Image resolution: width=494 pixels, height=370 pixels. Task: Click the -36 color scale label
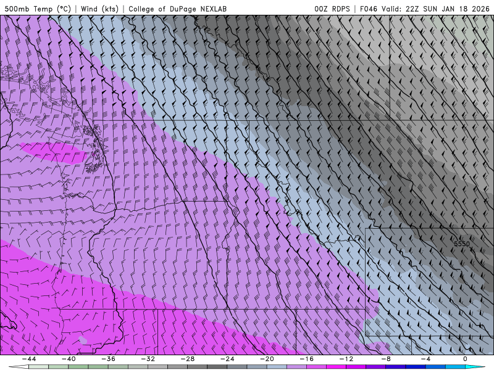(109, 359)
